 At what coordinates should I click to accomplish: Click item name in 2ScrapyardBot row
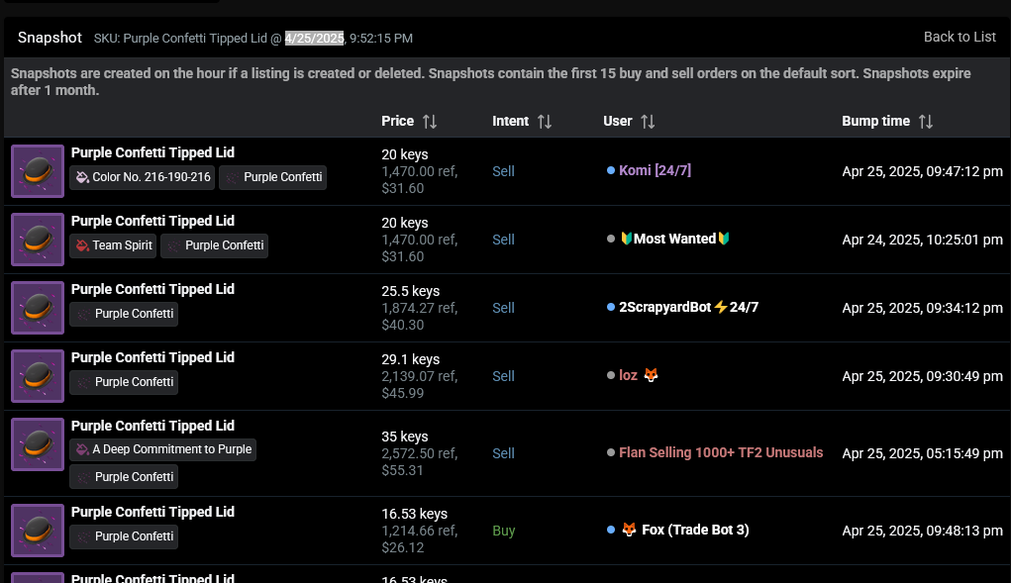(x=152, y=289)
